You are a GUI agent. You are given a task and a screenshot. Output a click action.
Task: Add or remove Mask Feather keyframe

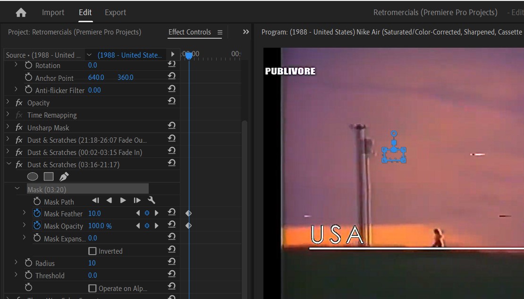click(147, 214)
